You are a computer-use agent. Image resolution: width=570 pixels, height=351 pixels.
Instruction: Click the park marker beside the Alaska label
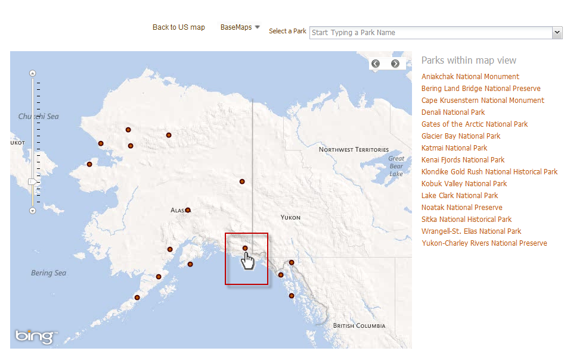tap(188, 210)
